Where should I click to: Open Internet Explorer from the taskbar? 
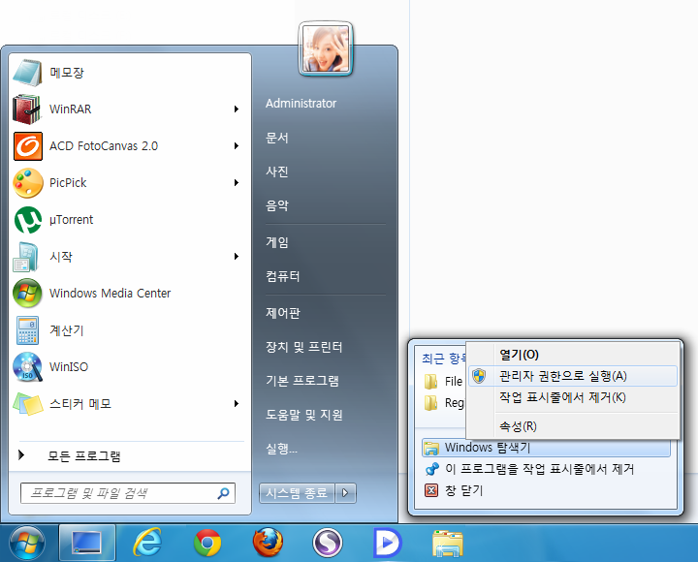[147, 543]
